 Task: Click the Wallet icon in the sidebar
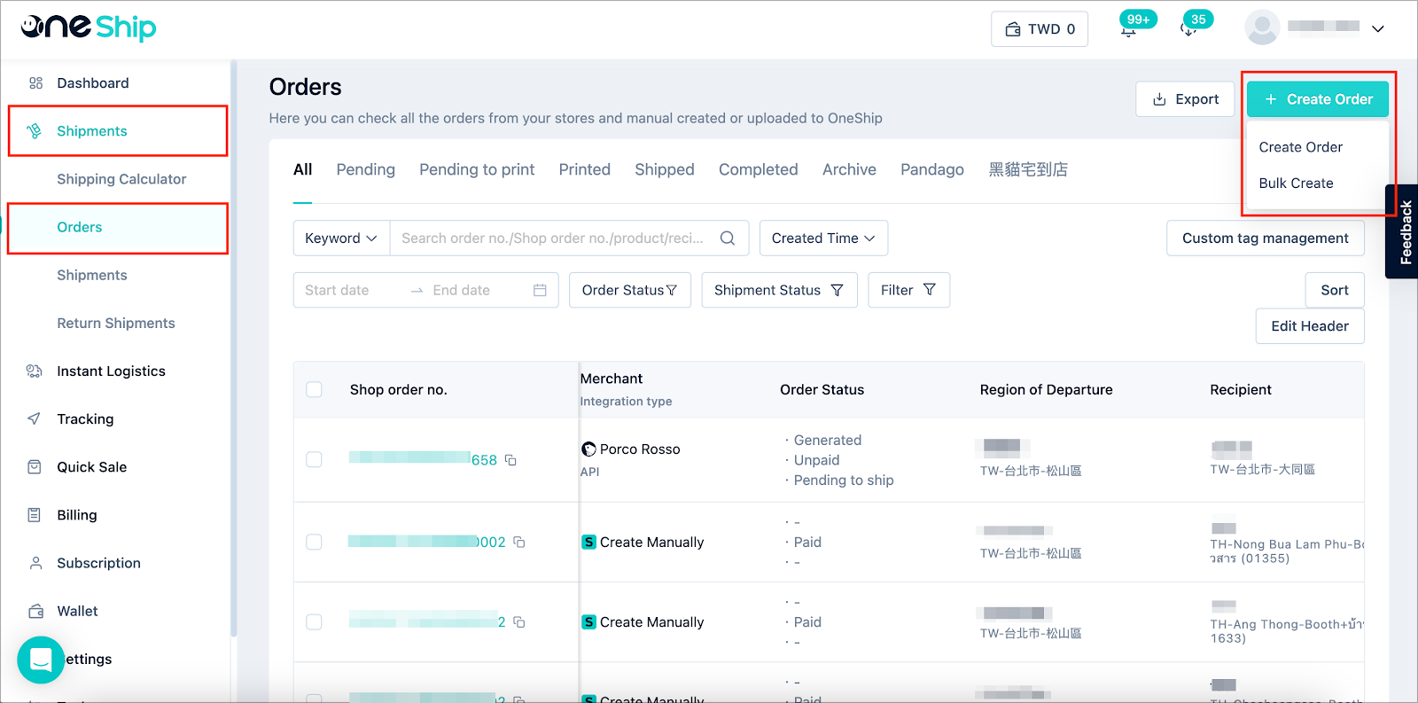35,611
